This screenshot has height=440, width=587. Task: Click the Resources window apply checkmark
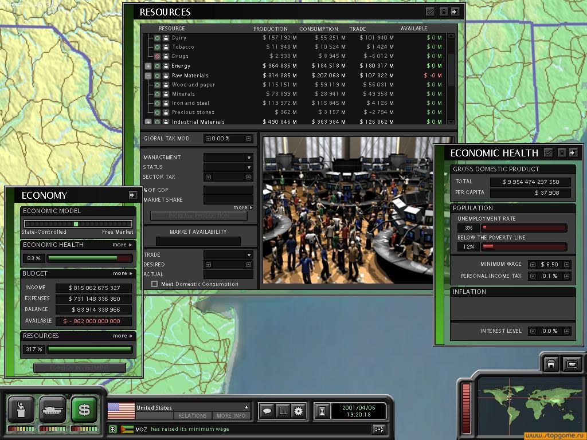(430, 11)
